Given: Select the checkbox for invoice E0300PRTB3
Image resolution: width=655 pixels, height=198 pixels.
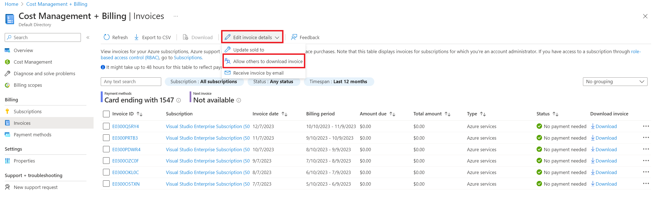Looking at the screenshot, I should pyautogui.click(x=106, y=138).
